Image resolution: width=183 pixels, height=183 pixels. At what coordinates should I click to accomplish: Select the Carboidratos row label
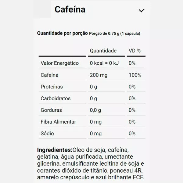(x=56, y=99)
